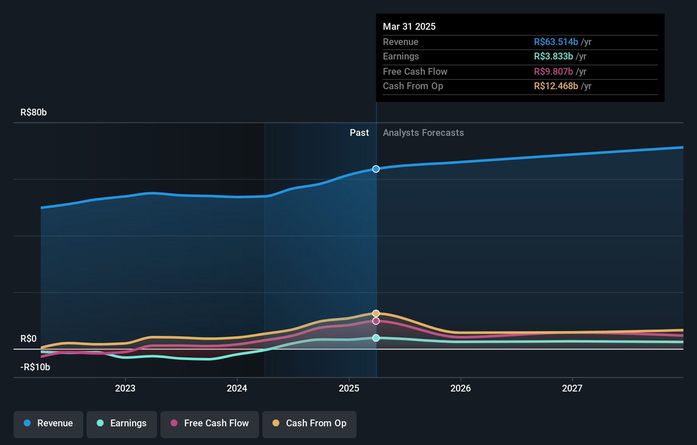697x445 pixels.
Task: Click the Earnings row label in tooltip
Action: tap(401, 56)
